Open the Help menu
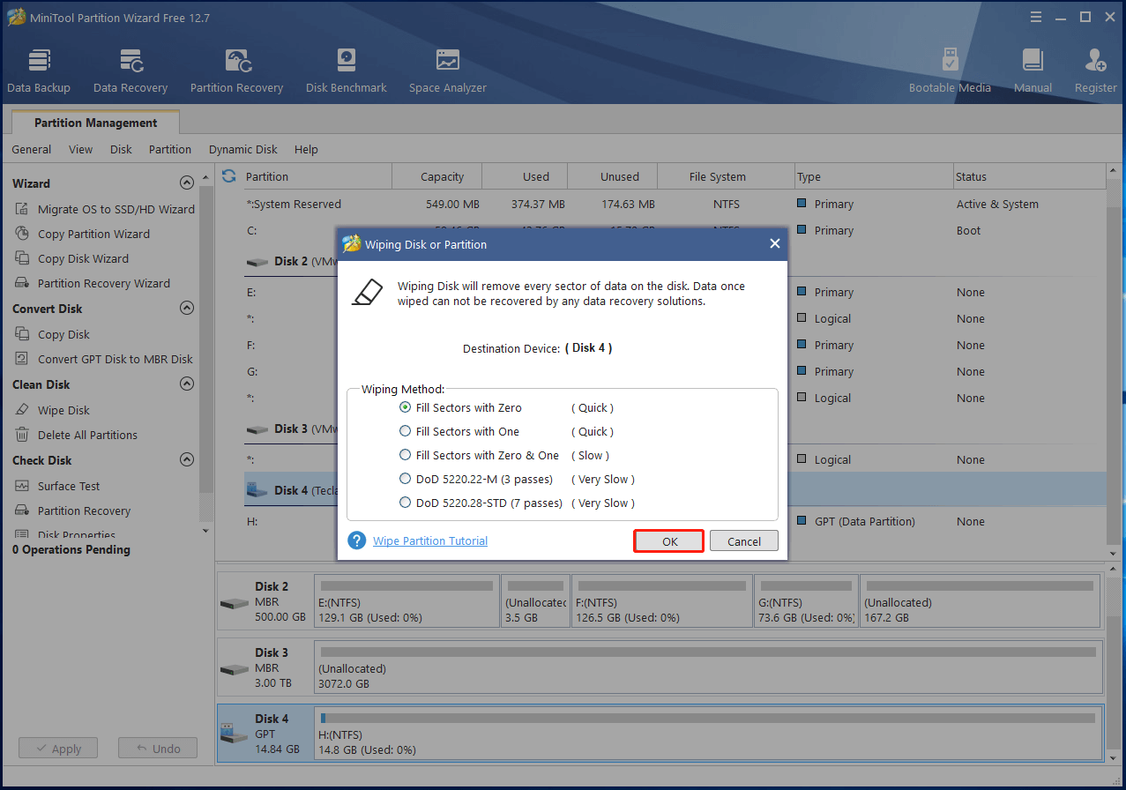 click(306, 149)
